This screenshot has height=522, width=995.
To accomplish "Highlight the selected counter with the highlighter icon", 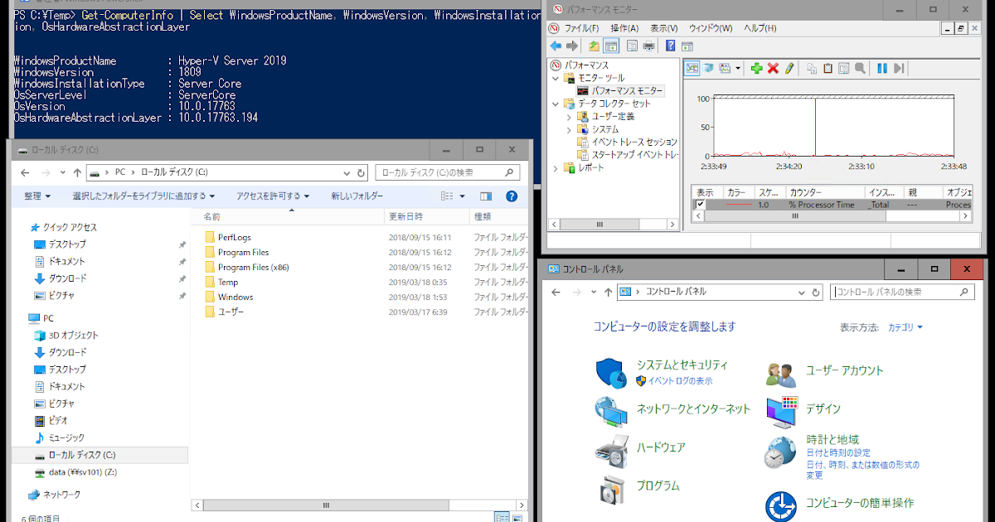I will tap(789, 67).
